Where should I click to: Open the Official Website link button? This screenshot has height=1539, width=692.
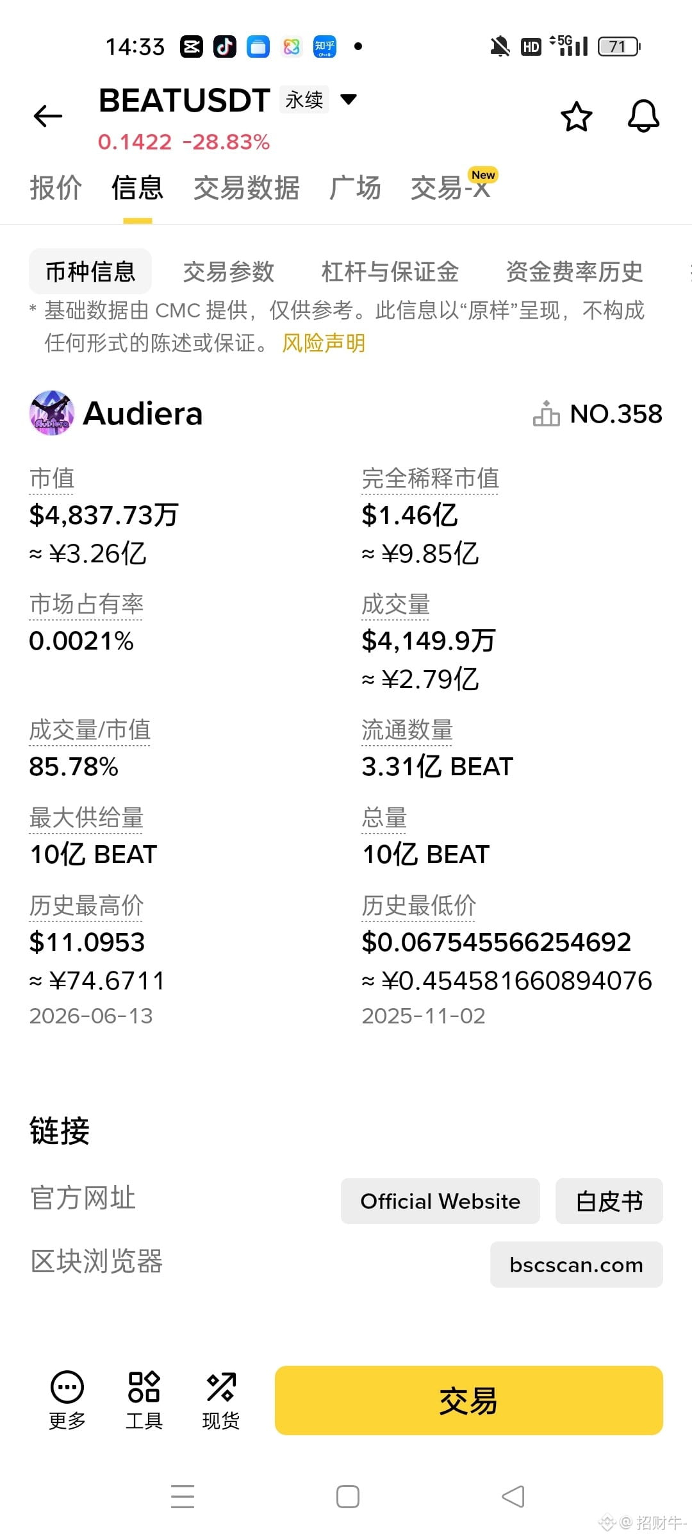point(440,1201)
